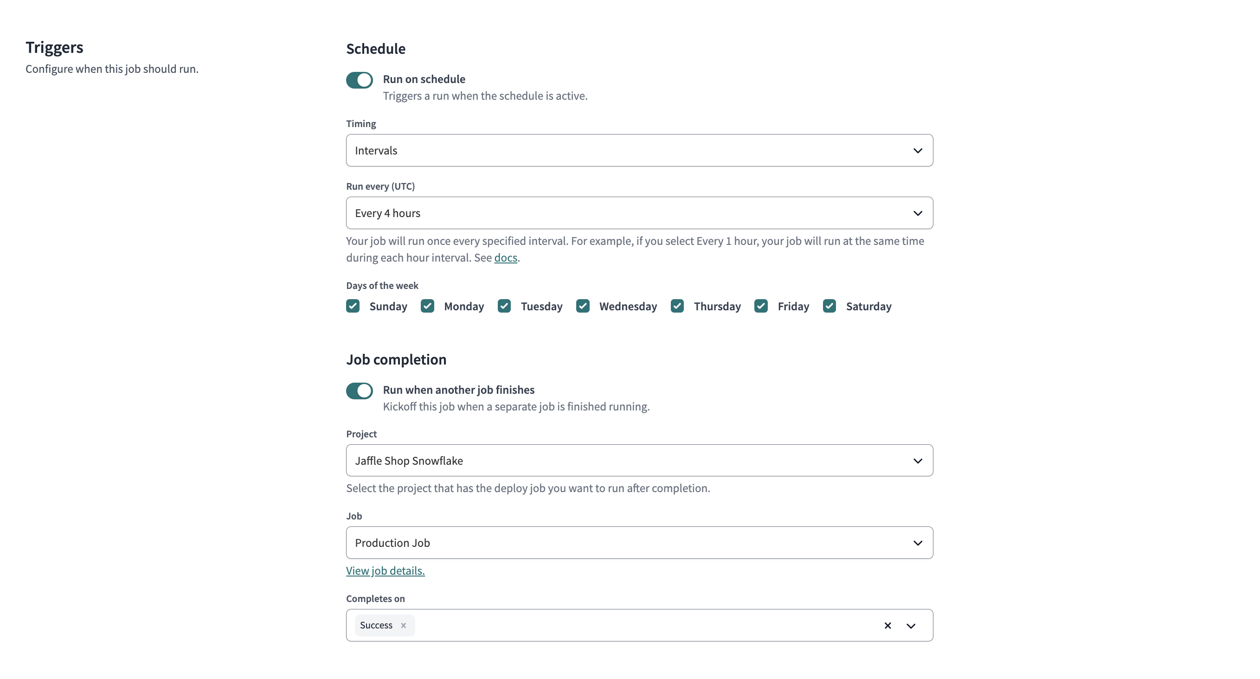Click the Jaffle Shop Snowflake dropdown chevron
The height and width of the screenshot is (679, 1260).
pos(917,461)
